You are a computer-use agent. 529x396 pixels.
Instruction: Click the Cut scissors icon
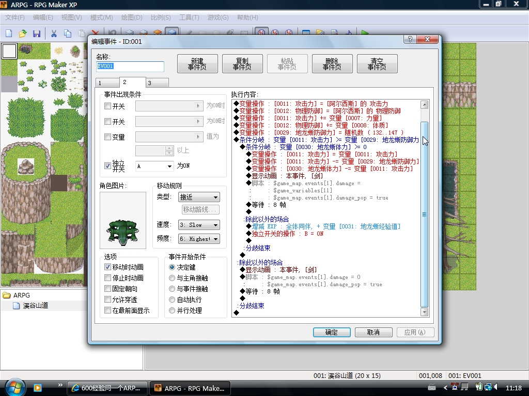click(x=54, y=33)
